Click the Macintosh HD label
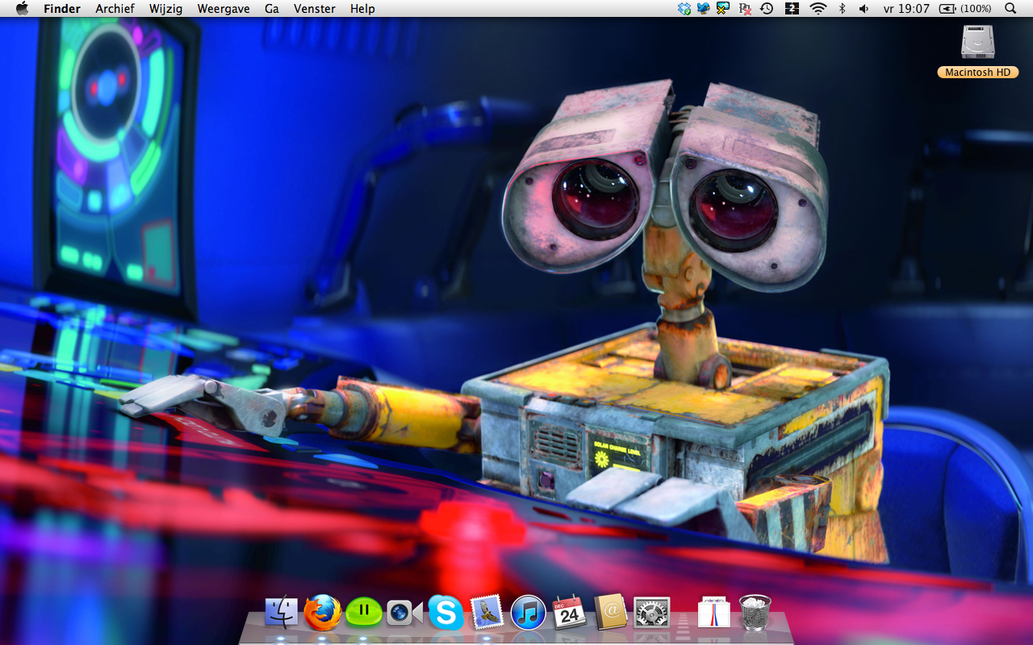Image resolution: width=1033 pixels, height=645 pixels. (978, 73)
